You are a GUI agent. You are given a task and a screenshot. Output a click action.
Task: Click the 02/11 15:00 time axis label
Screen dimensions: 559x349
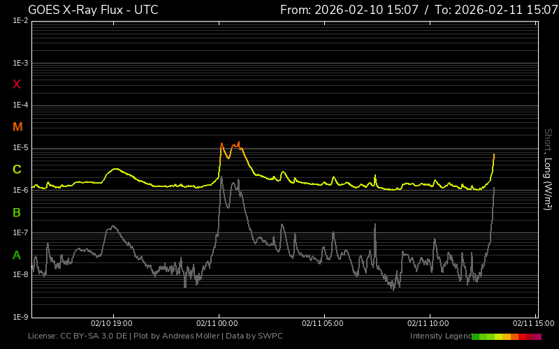pyautogui.click(x=532, y=323)
